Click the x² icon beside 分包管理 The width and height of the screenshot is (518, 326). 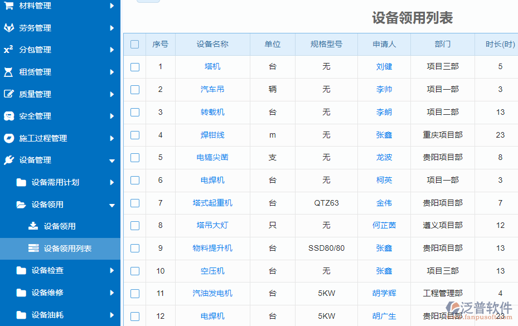point(8,50)
